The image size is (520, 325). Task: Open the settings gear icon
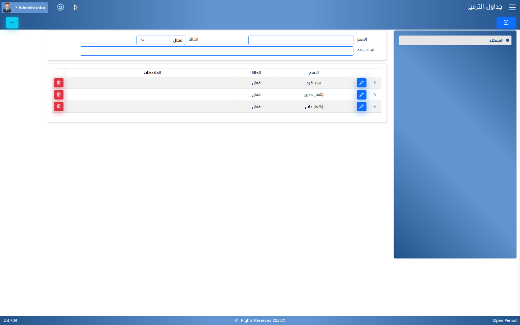click(x=60, y=8)
